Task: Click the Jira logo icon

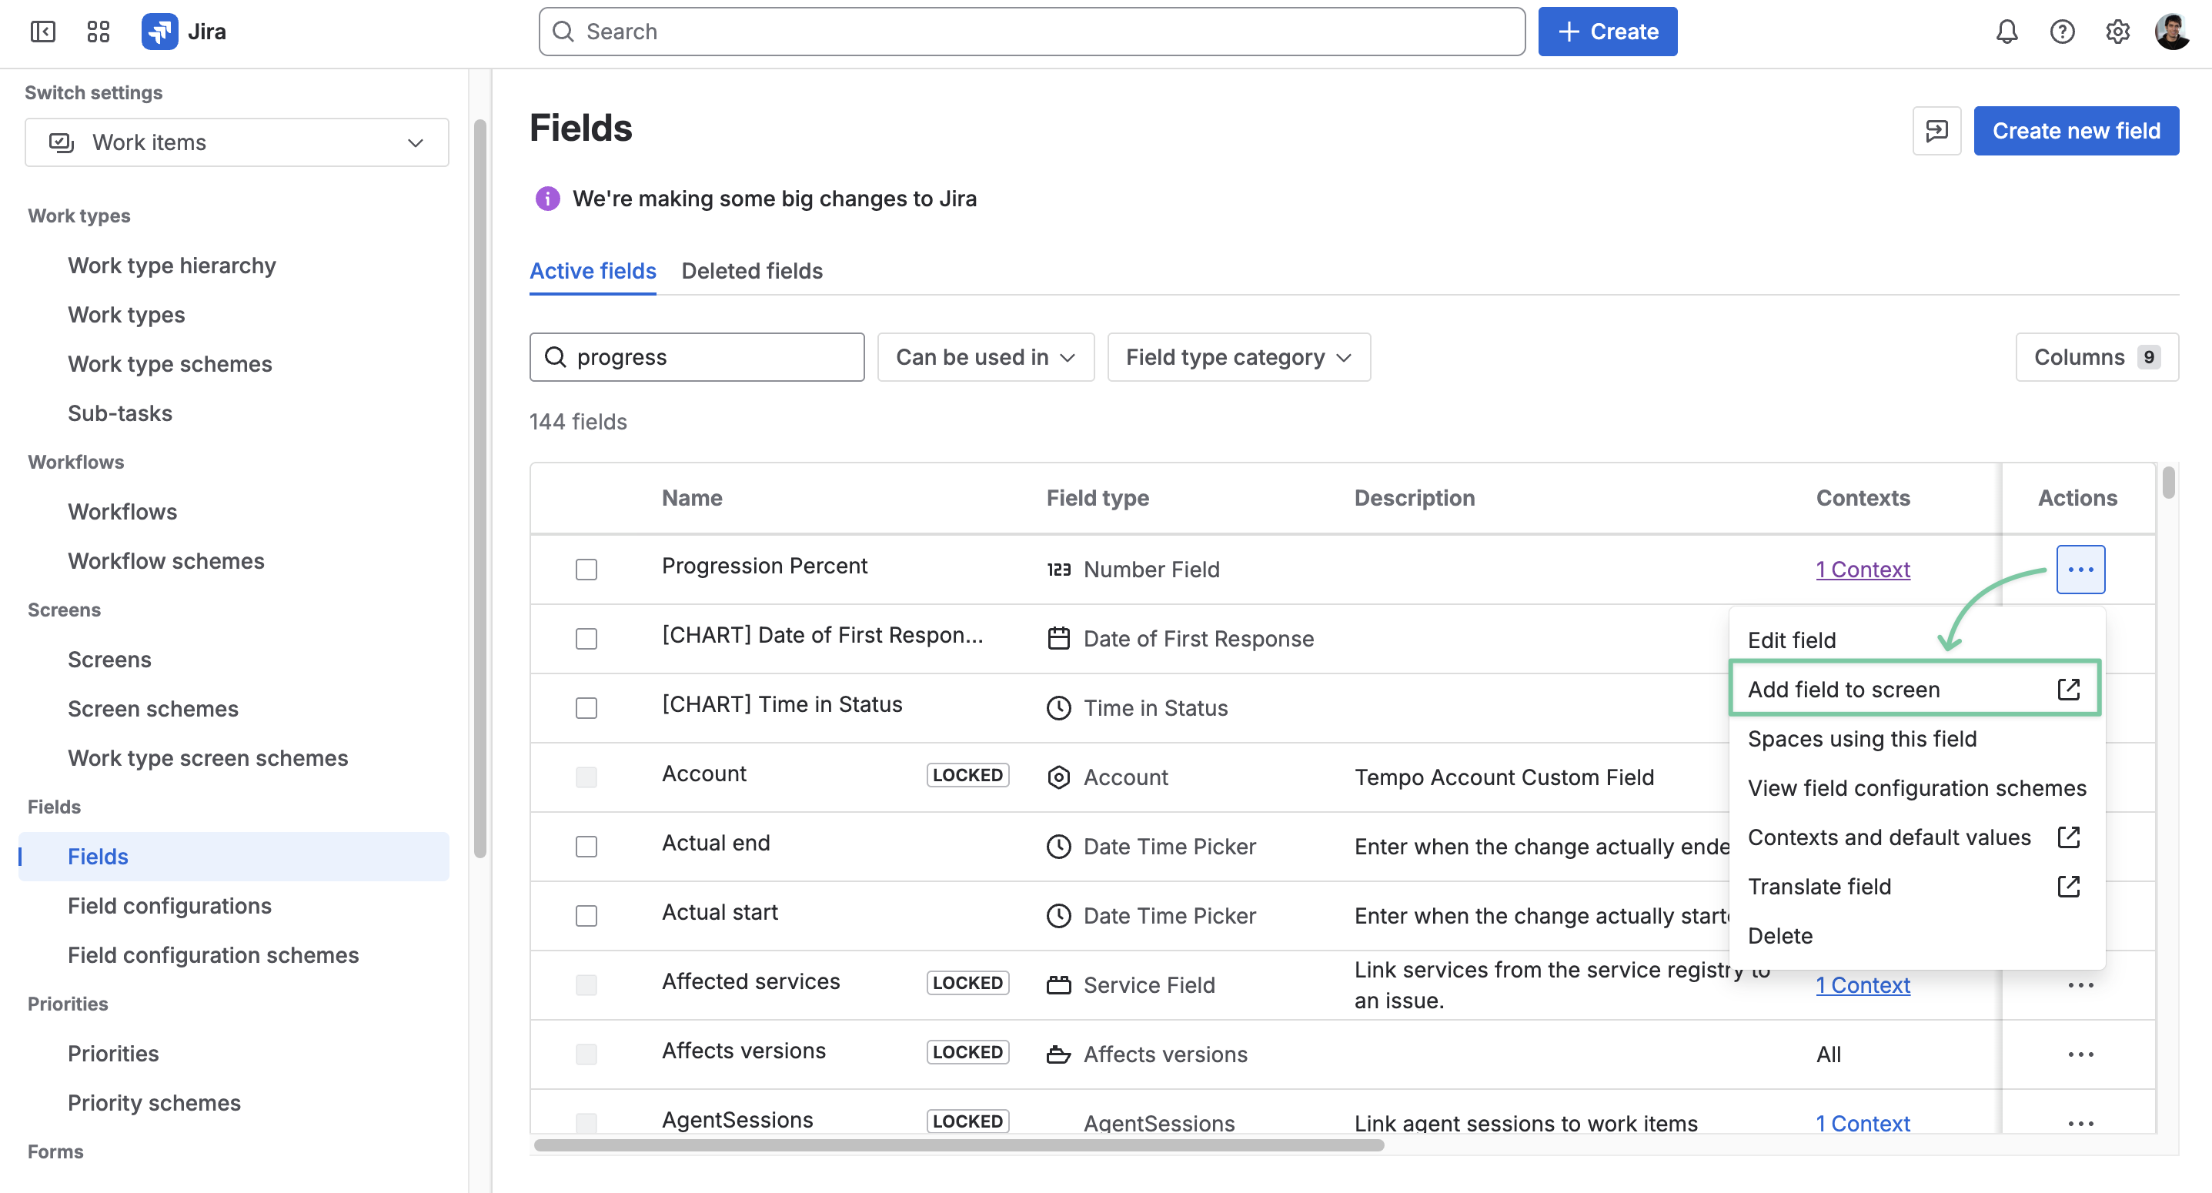Action: tap(160, 32)
